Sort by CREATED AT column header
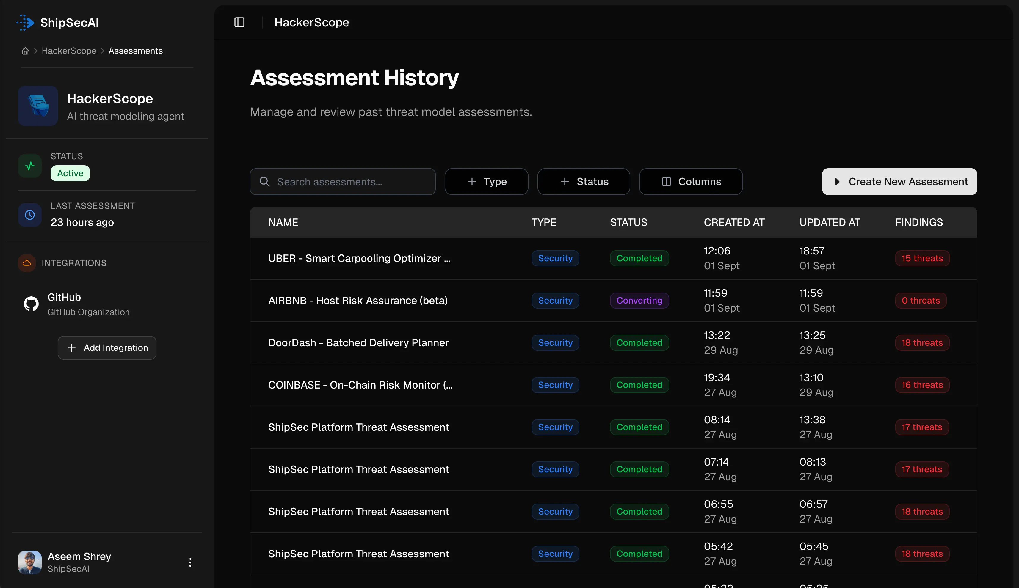1019x588 pixels. coord(734,222)
